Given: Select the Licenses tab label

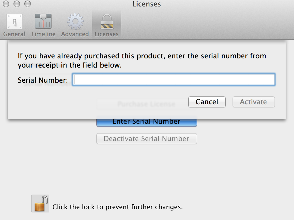Looking at the screenshot, I should (106, 34).
